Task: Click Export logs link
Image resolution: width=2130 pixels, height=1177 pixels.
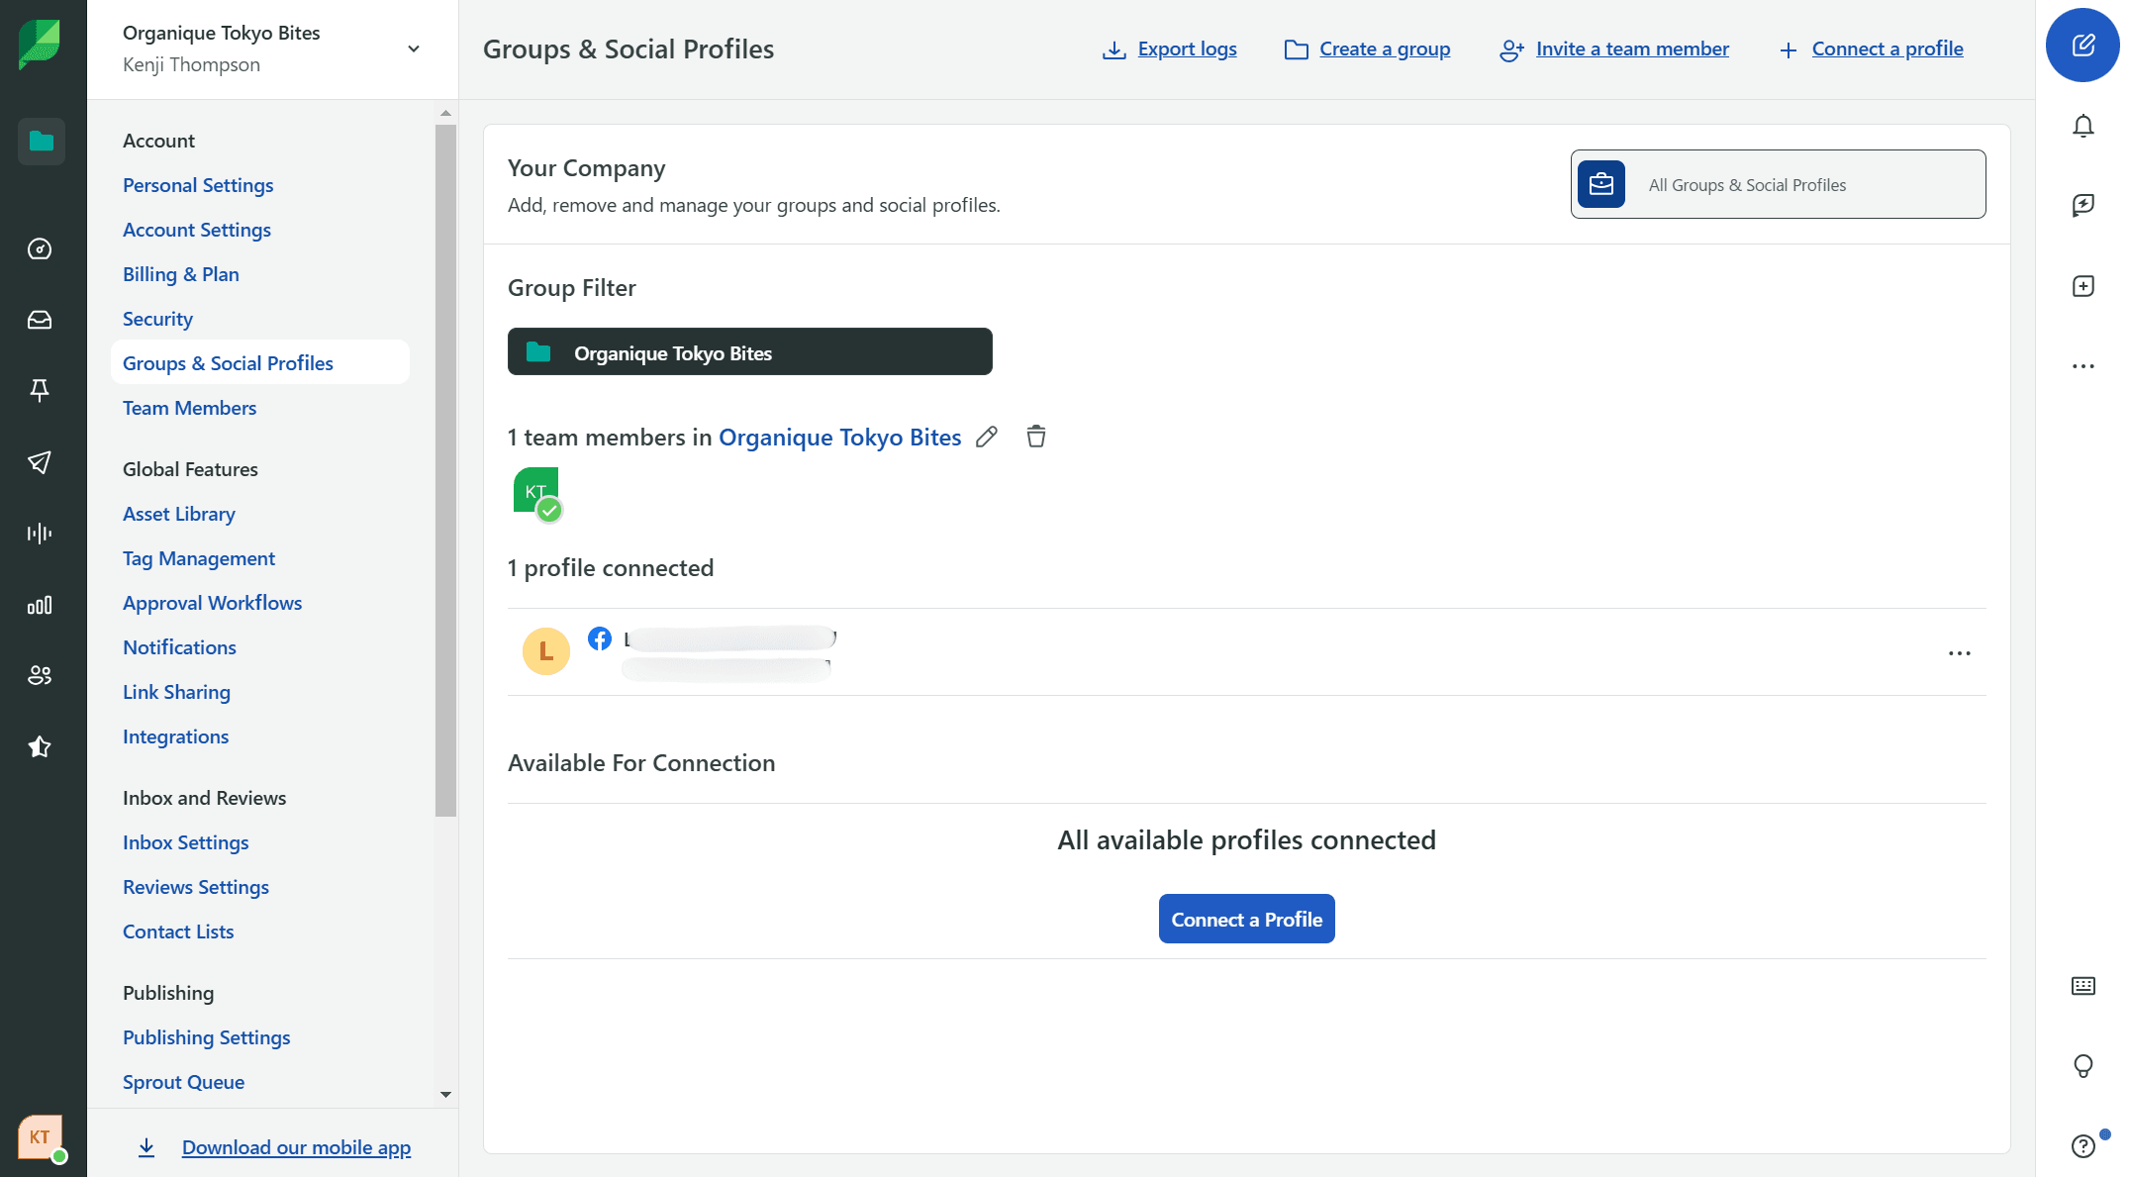Action: (x=1186, y=49)
